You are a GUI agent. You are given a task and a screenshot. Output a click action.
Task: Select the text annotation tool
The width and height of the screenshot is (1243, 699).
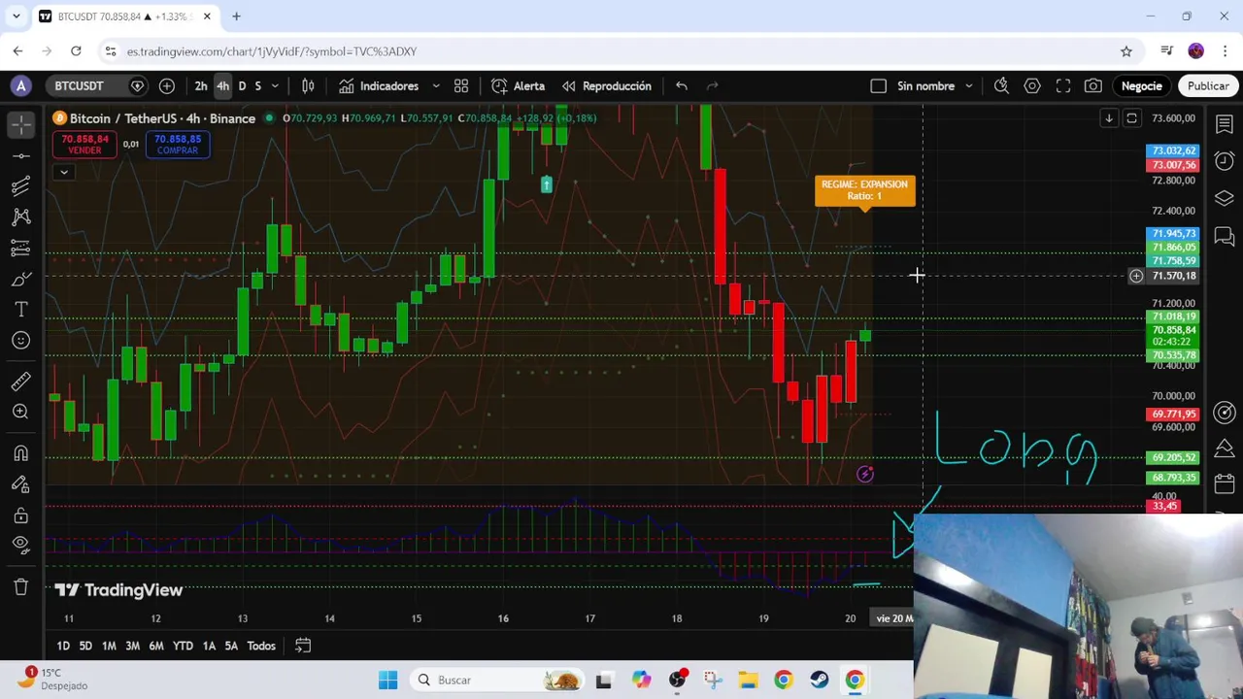coord(20,310)
